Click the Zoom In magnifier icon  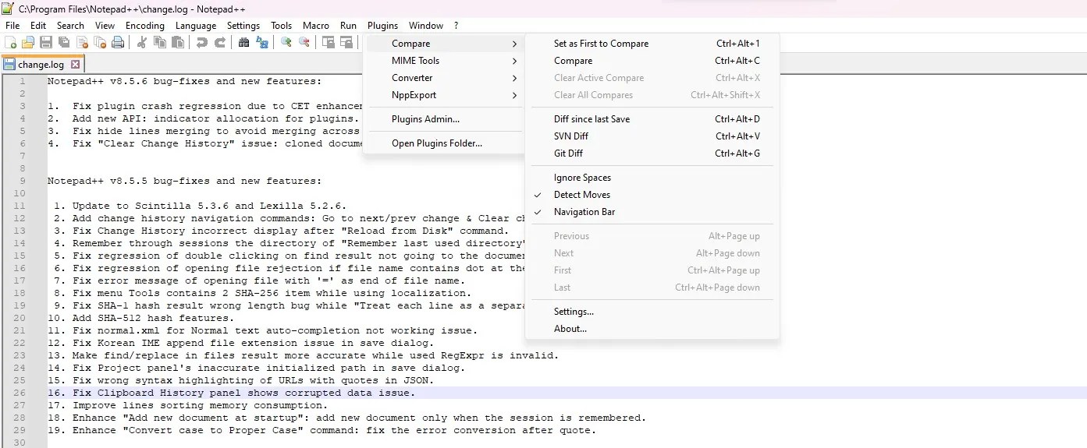click(x=286, y=42)
